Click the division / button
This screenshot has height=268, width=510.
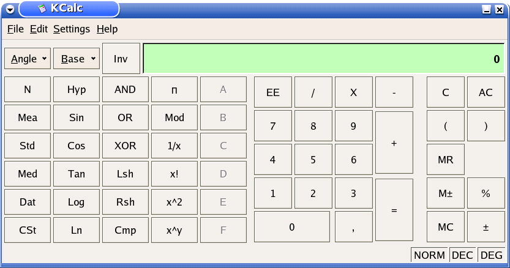point(313,92)
